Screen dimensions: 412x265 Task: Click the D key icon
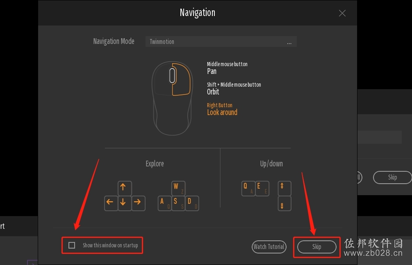(x=192, y=203)
